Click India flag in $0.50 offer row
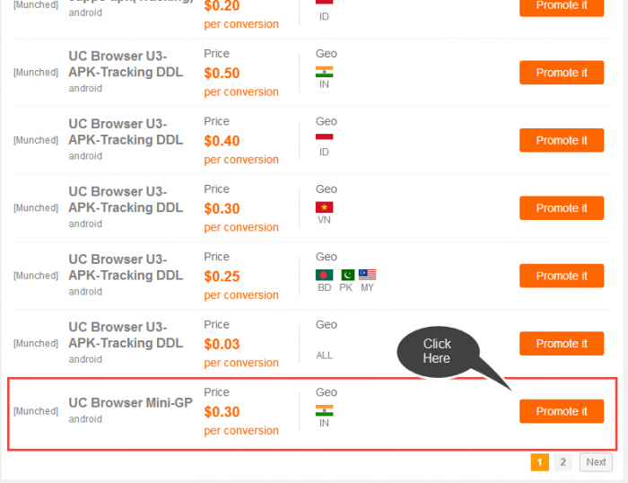 point(324,72)
